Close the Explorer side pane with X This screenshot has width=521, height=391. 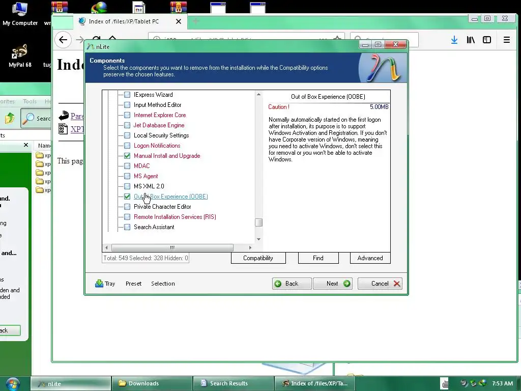coord(26,145)
